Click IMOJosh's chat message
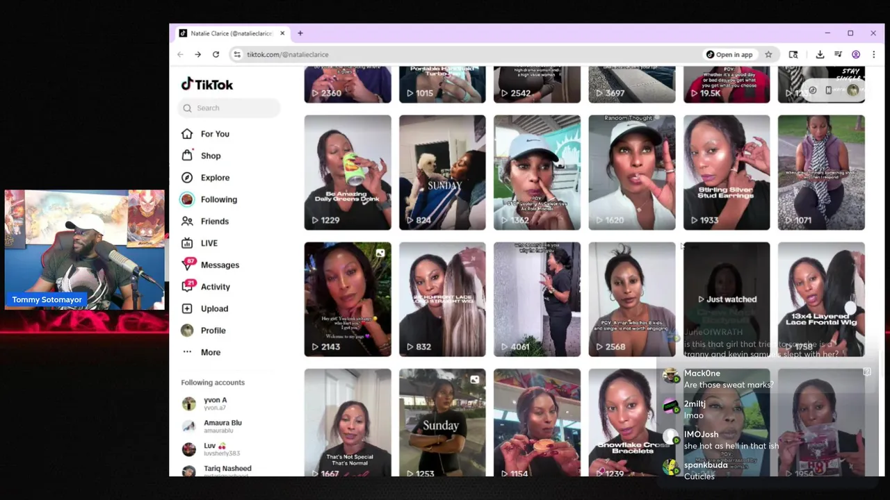Image resolution: width=890 pixels, height=500 pixels. (x=731, y=446)
